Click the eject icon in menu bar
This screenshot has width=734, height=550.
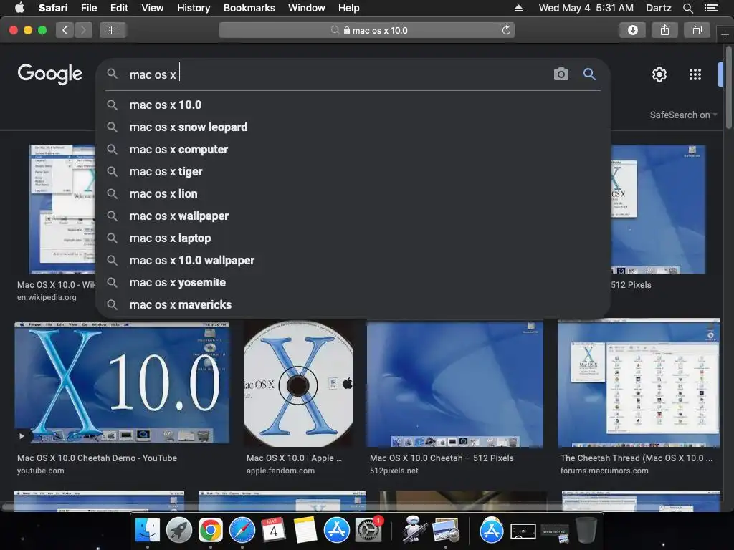click(x=518, y=8)
